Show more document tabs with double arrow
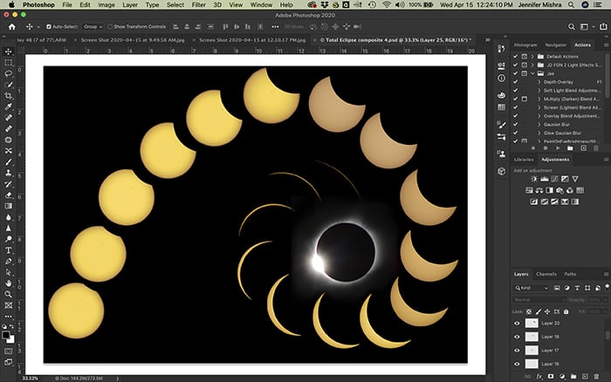 tap(487, 40)
